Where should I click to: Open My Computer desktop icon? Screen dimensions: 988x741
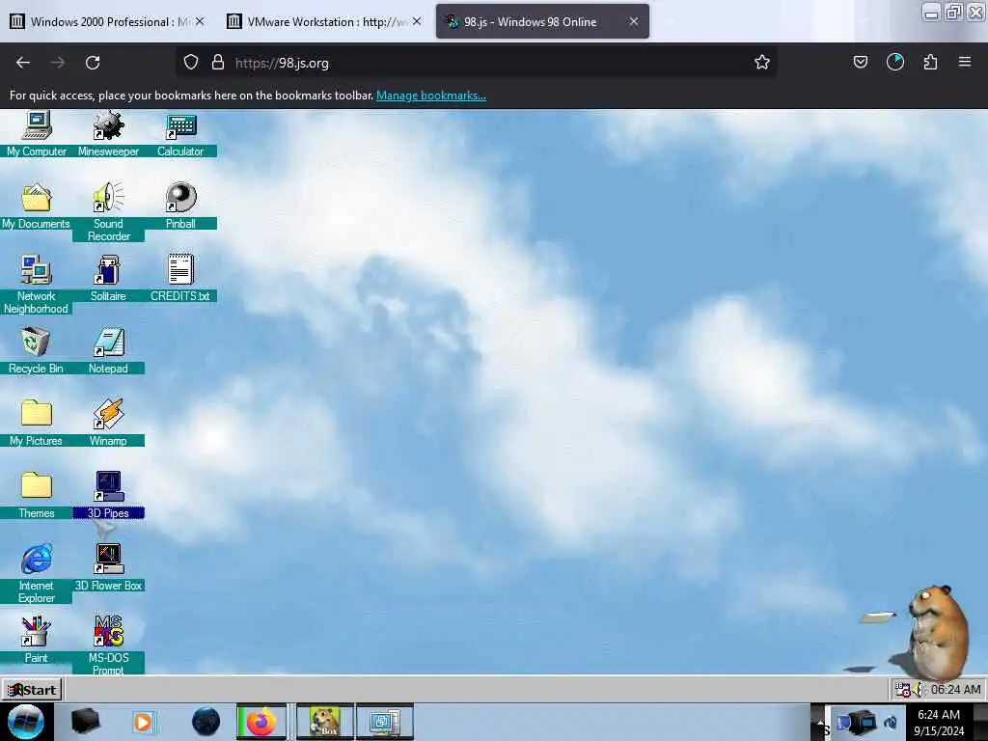[x=37, y=133]
